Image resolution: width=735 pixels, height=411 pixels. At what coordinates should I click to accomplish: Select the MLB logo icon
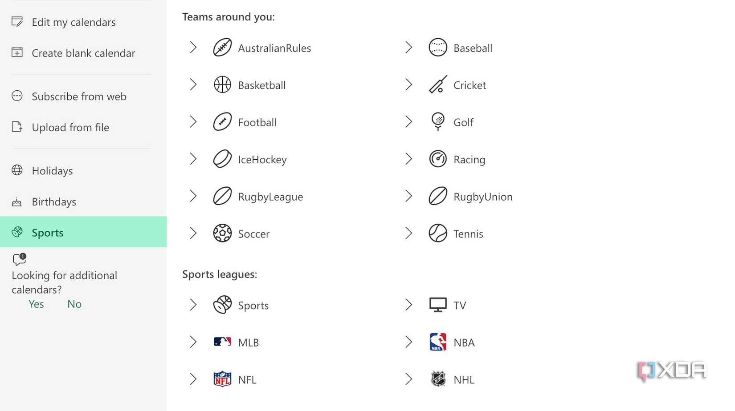tap(222, 342)
